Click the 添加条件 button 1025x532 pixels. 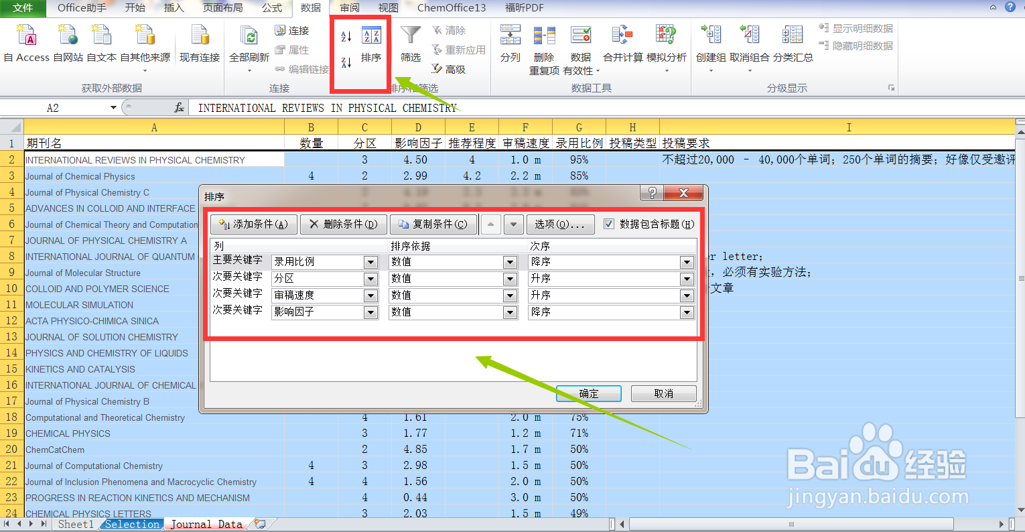pos(253,224)
